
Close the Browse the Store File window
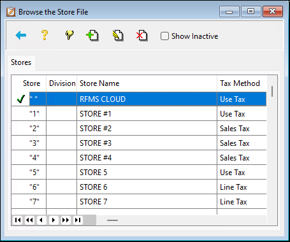pyautogui.click(x=273, y=11)
